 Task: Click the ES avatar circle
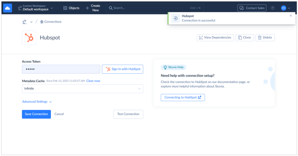(x=283, y=8)
